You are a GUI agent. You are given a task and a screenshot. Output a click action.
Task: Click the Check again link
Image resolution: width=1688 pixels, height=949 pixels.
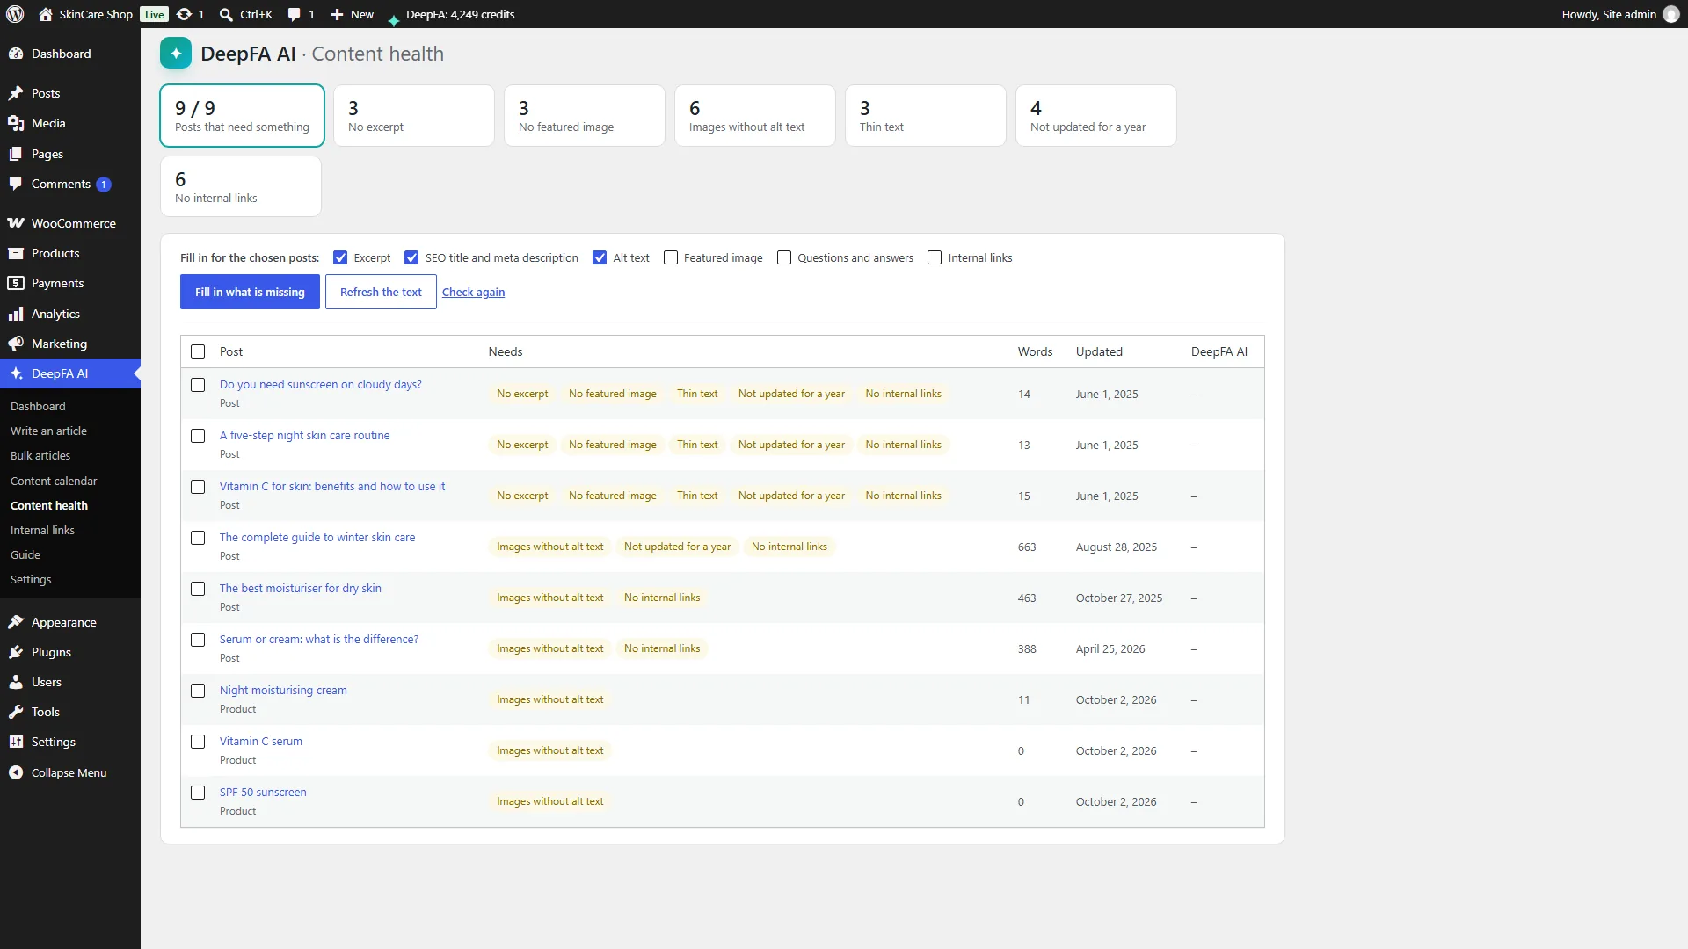tap(473, 292)
